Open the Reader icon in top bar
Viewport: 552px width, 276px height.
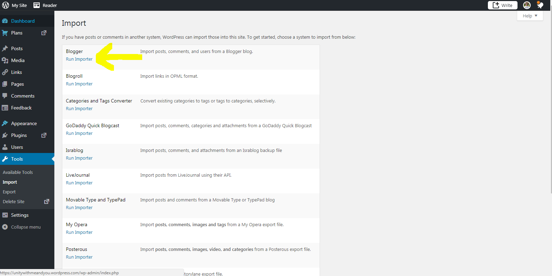37,5
